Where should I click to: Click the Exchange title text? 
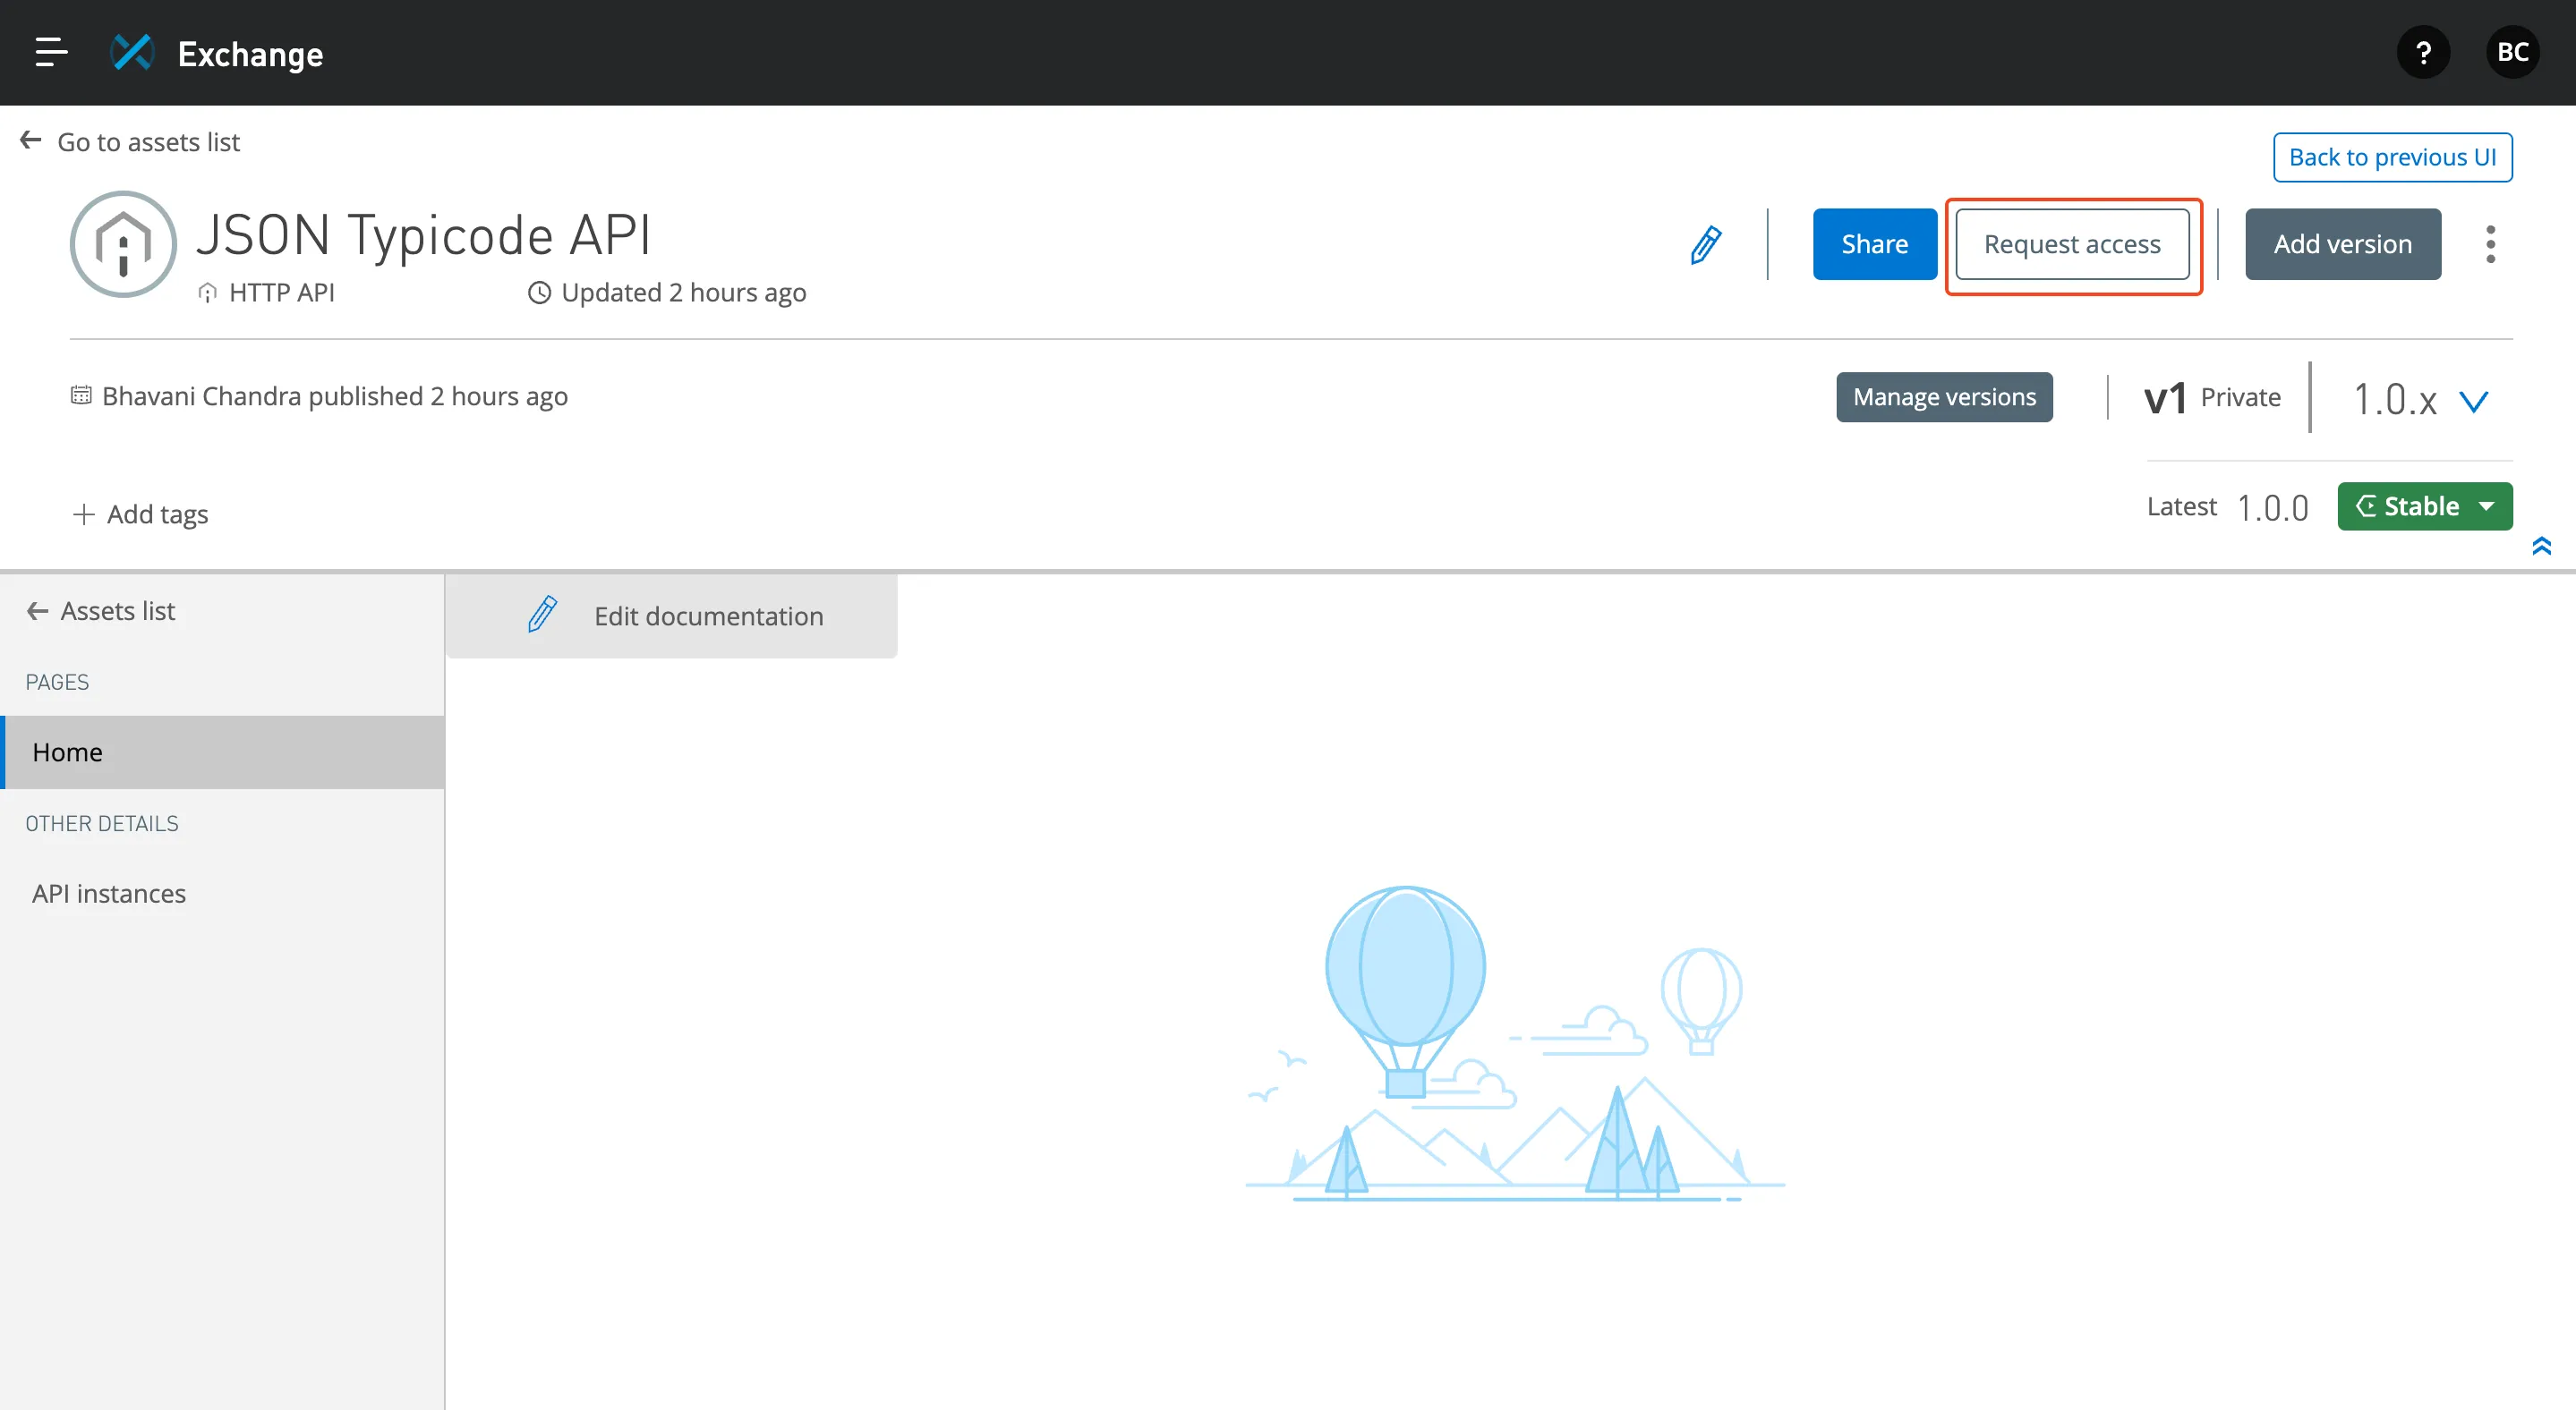tap(250, 54)
